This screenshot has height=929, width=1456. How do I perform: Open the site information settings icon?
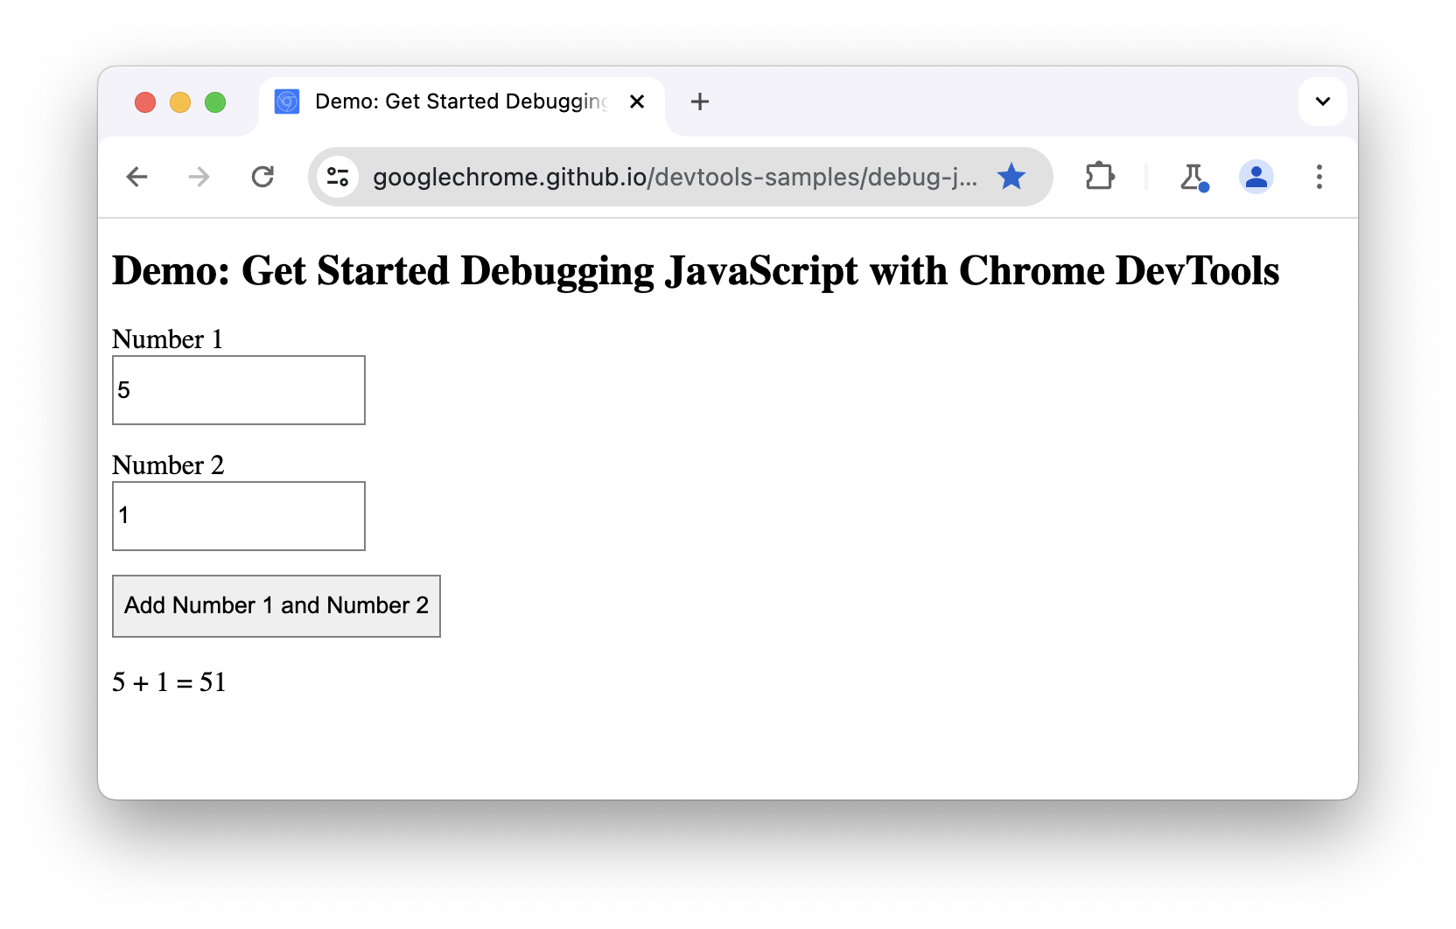[x=339, y=177]
